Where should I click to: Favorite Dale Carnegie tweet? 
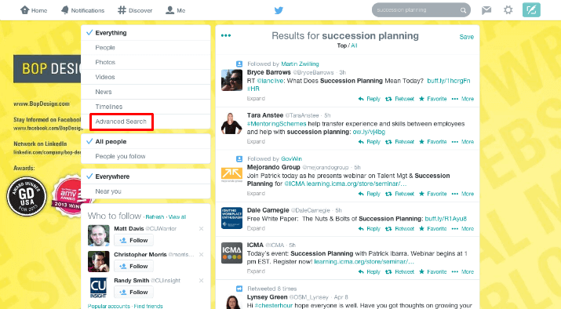(433, 228)
